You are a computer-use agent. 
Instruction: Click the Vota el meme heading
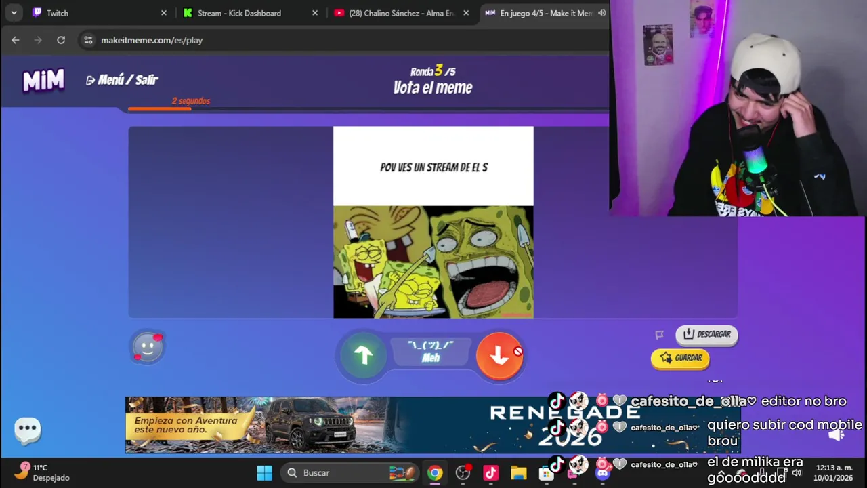click(x=433, y=87)
